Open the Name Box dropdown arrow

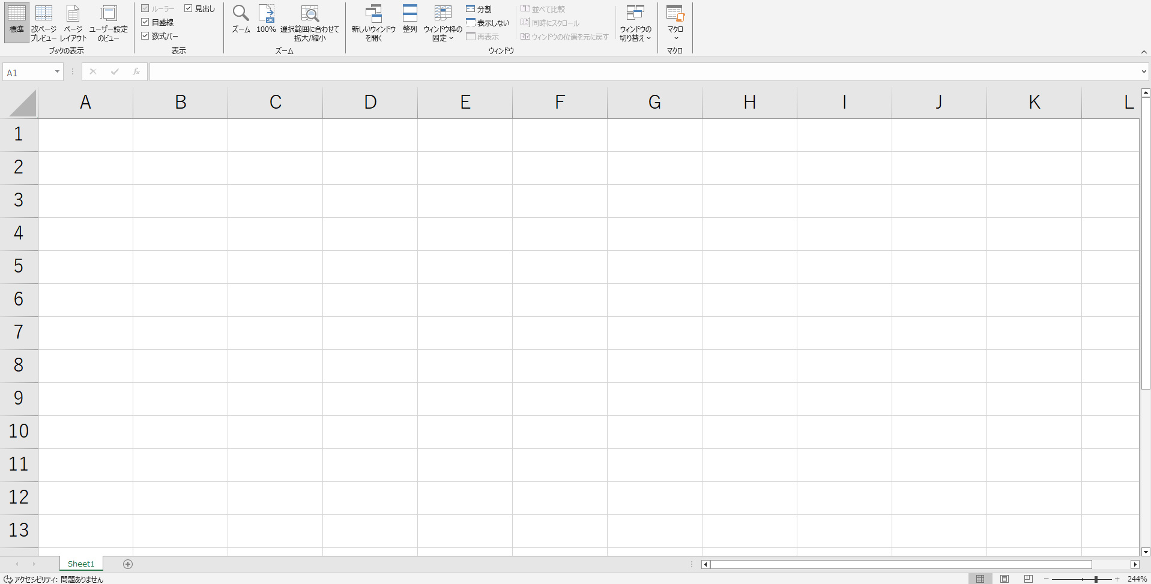pyautogui.click(x=57, y=72)
